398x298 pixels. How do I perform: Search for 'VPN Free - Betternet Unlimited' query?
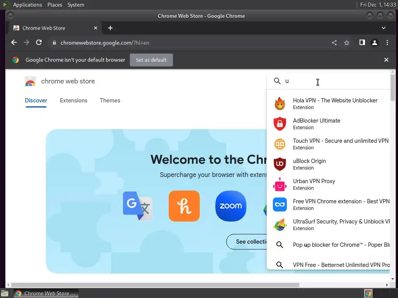[341, 265]
